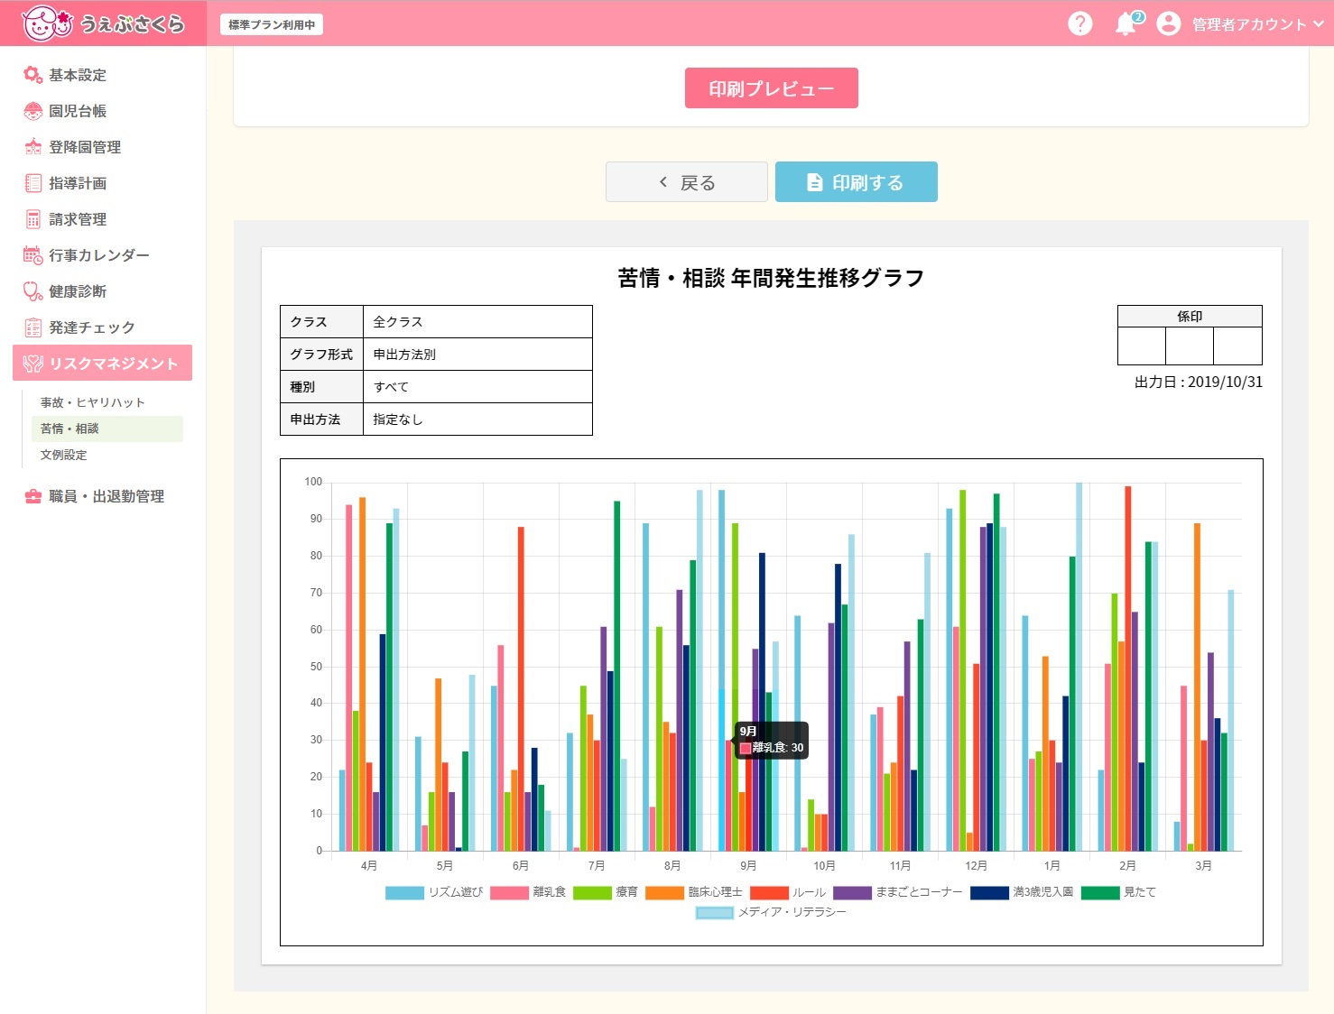The image size is (1334, 1014).
Task: Click the 登降園管理 building icon
Action: click(x=32, y=147)
